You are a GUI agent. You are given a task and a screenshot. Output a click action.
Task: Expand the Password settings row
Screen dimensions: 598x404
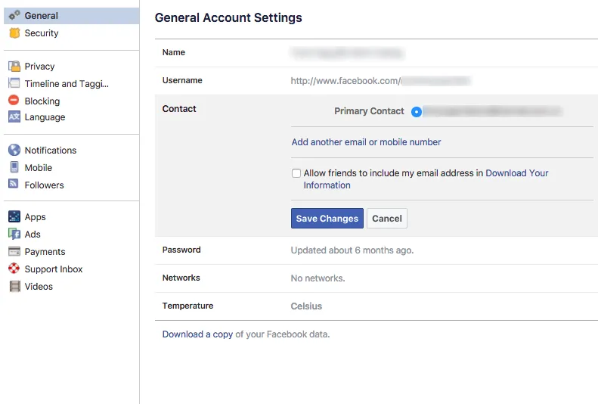point(352,250)
